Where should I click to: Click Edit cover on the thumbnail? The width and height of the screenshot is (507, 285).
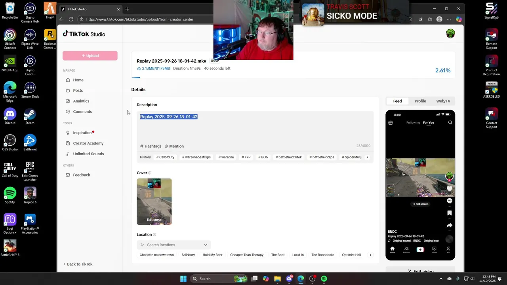[154, 220]
